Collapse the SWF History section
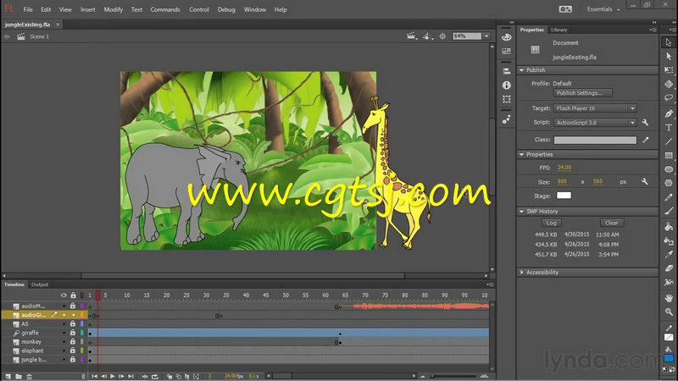This screenshot has width=678, height=381. click(x=521, y=211)
